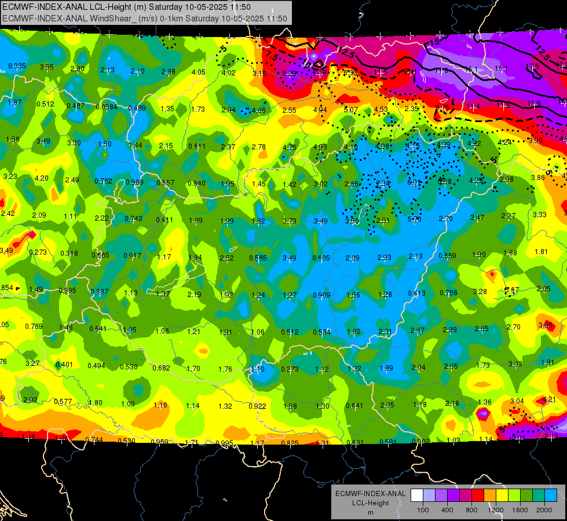Click the wind shear value 0.557
This screenshot has height=521, width=567.
pos(166,183)
